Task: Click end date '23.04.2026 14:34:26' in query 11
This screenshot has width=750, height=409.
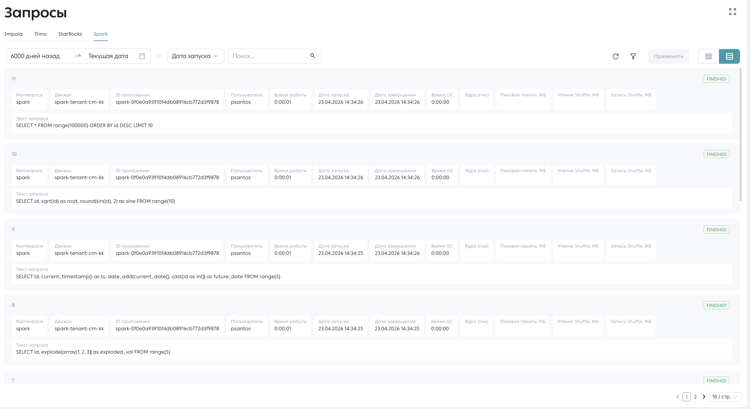Action: pyautogui.click(x=397, y=102)
